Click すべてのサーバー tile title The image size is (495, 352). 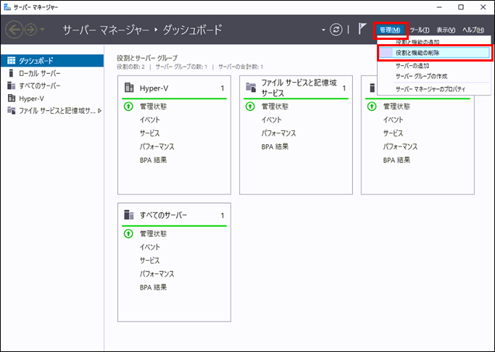(x=164, y=215)
